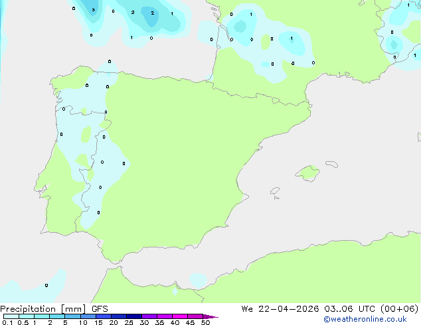
Task: Open the weatheronline.co.uk copyright link
Action: click(365, 319)
